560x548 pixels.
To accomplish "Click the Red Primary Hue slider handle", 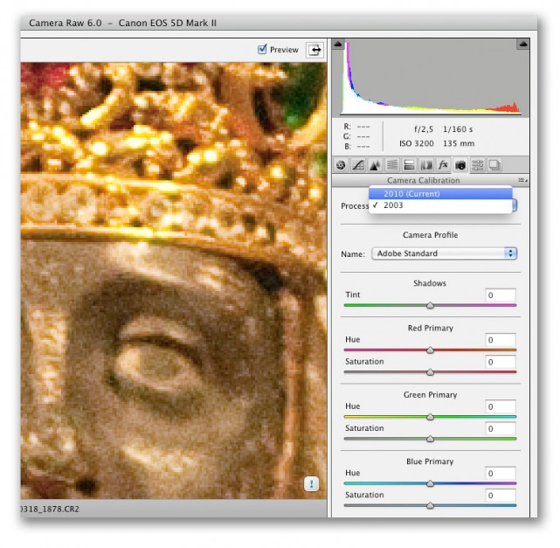I will tap(431, 350).
